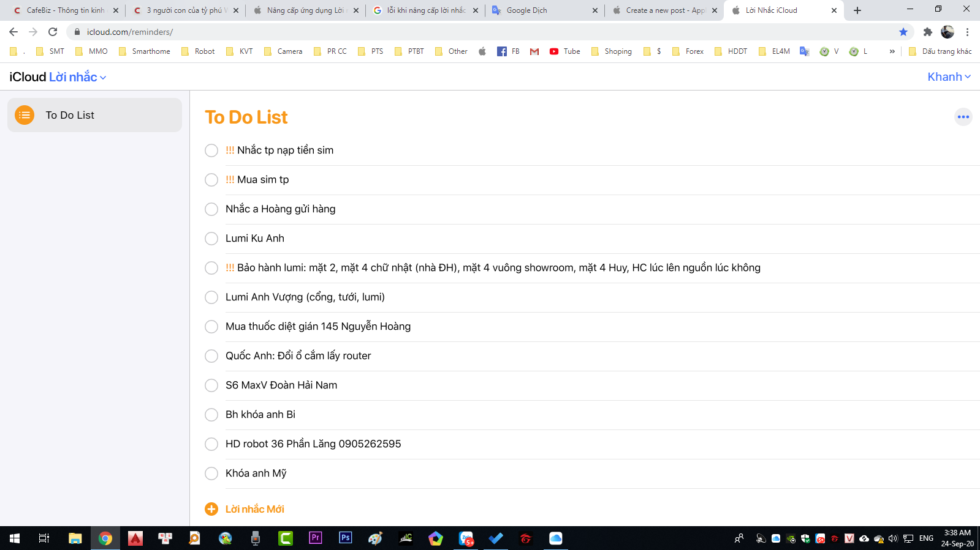This screenshot has height=550, width=980.
Task: Click the 'Bh khóa anh Bi' reminder text
Action: 260,414
